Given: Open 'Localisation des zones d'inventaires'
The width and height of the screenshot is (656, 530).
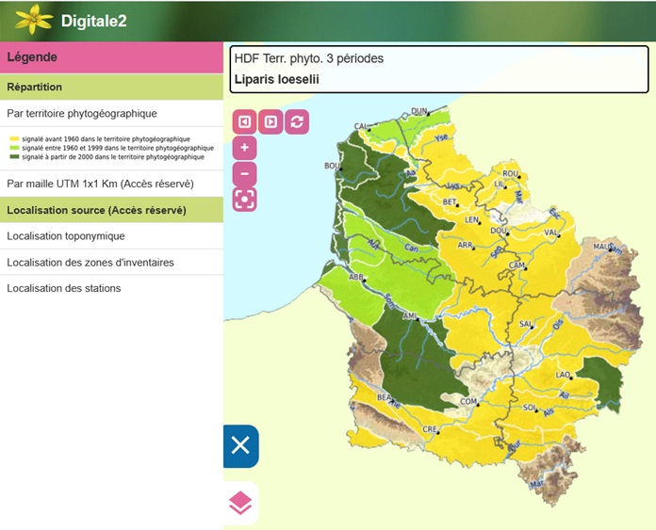Looking at the screenshot, I should point(90,263).
